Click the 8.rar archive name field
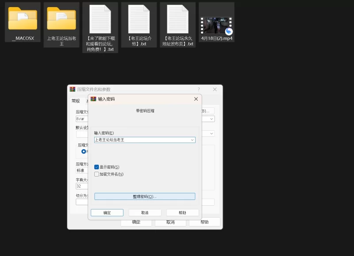 (x=82, y=119)
